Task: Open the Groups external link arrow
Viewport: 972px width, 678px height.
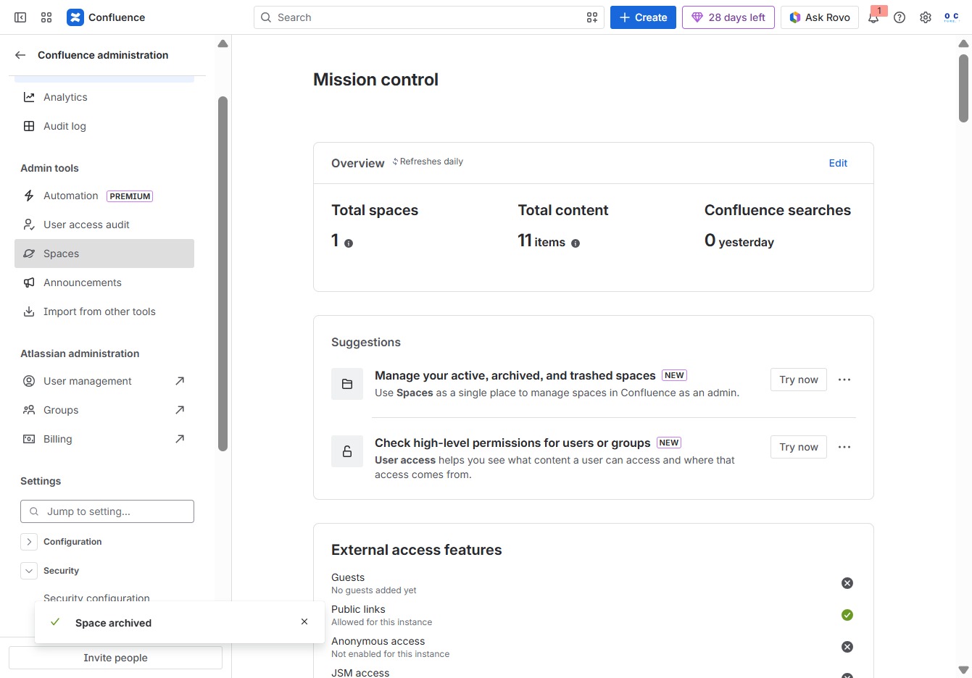Action: (x=180, y=410)
